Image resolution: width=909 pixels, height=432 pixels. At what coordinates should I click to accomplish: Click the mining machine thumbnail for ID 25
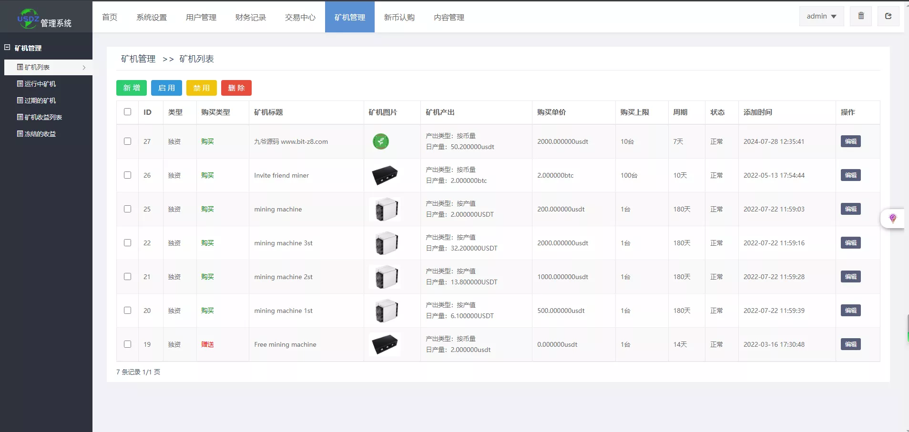[386, 209]
